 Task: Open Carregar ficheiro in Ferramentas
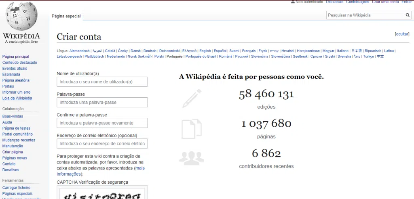tap(16, 188)
